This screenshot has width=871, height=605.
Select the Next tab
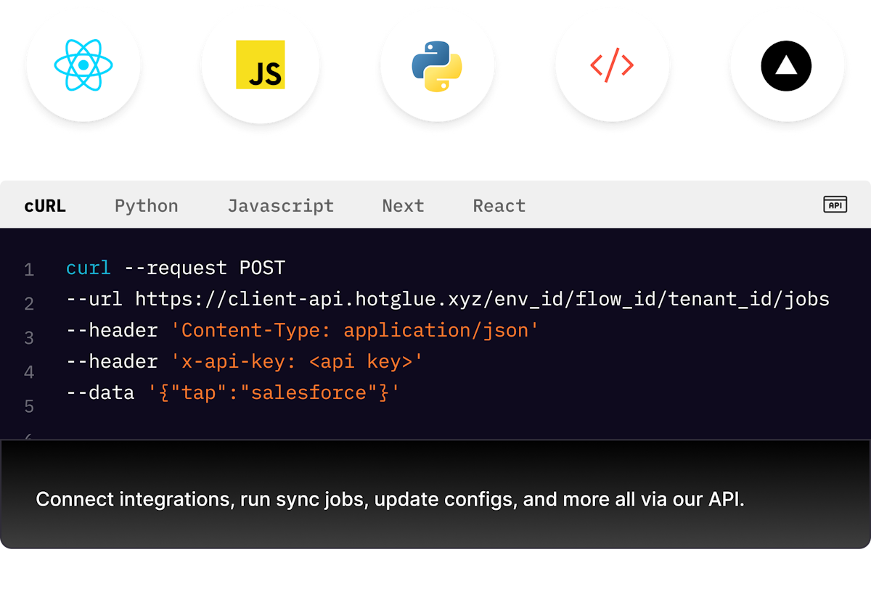pos(403,206)
